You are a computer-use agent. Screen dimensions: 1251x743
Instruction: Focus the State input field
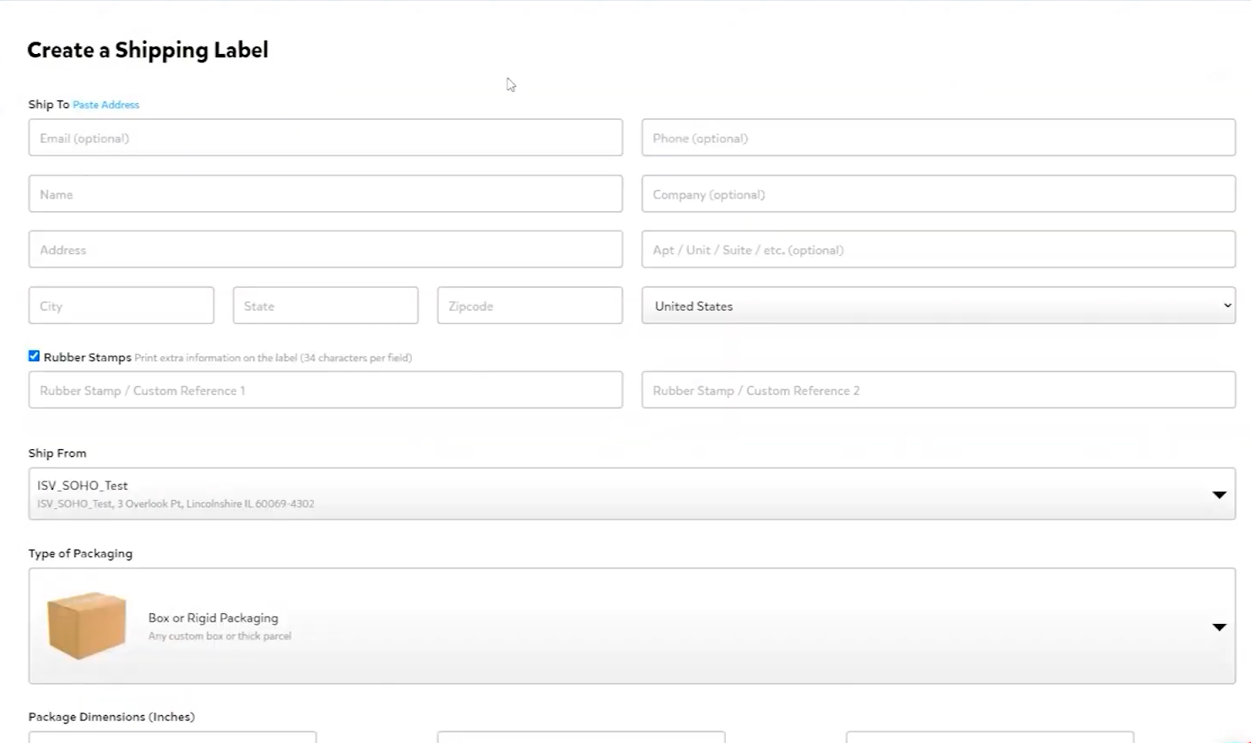325,306
